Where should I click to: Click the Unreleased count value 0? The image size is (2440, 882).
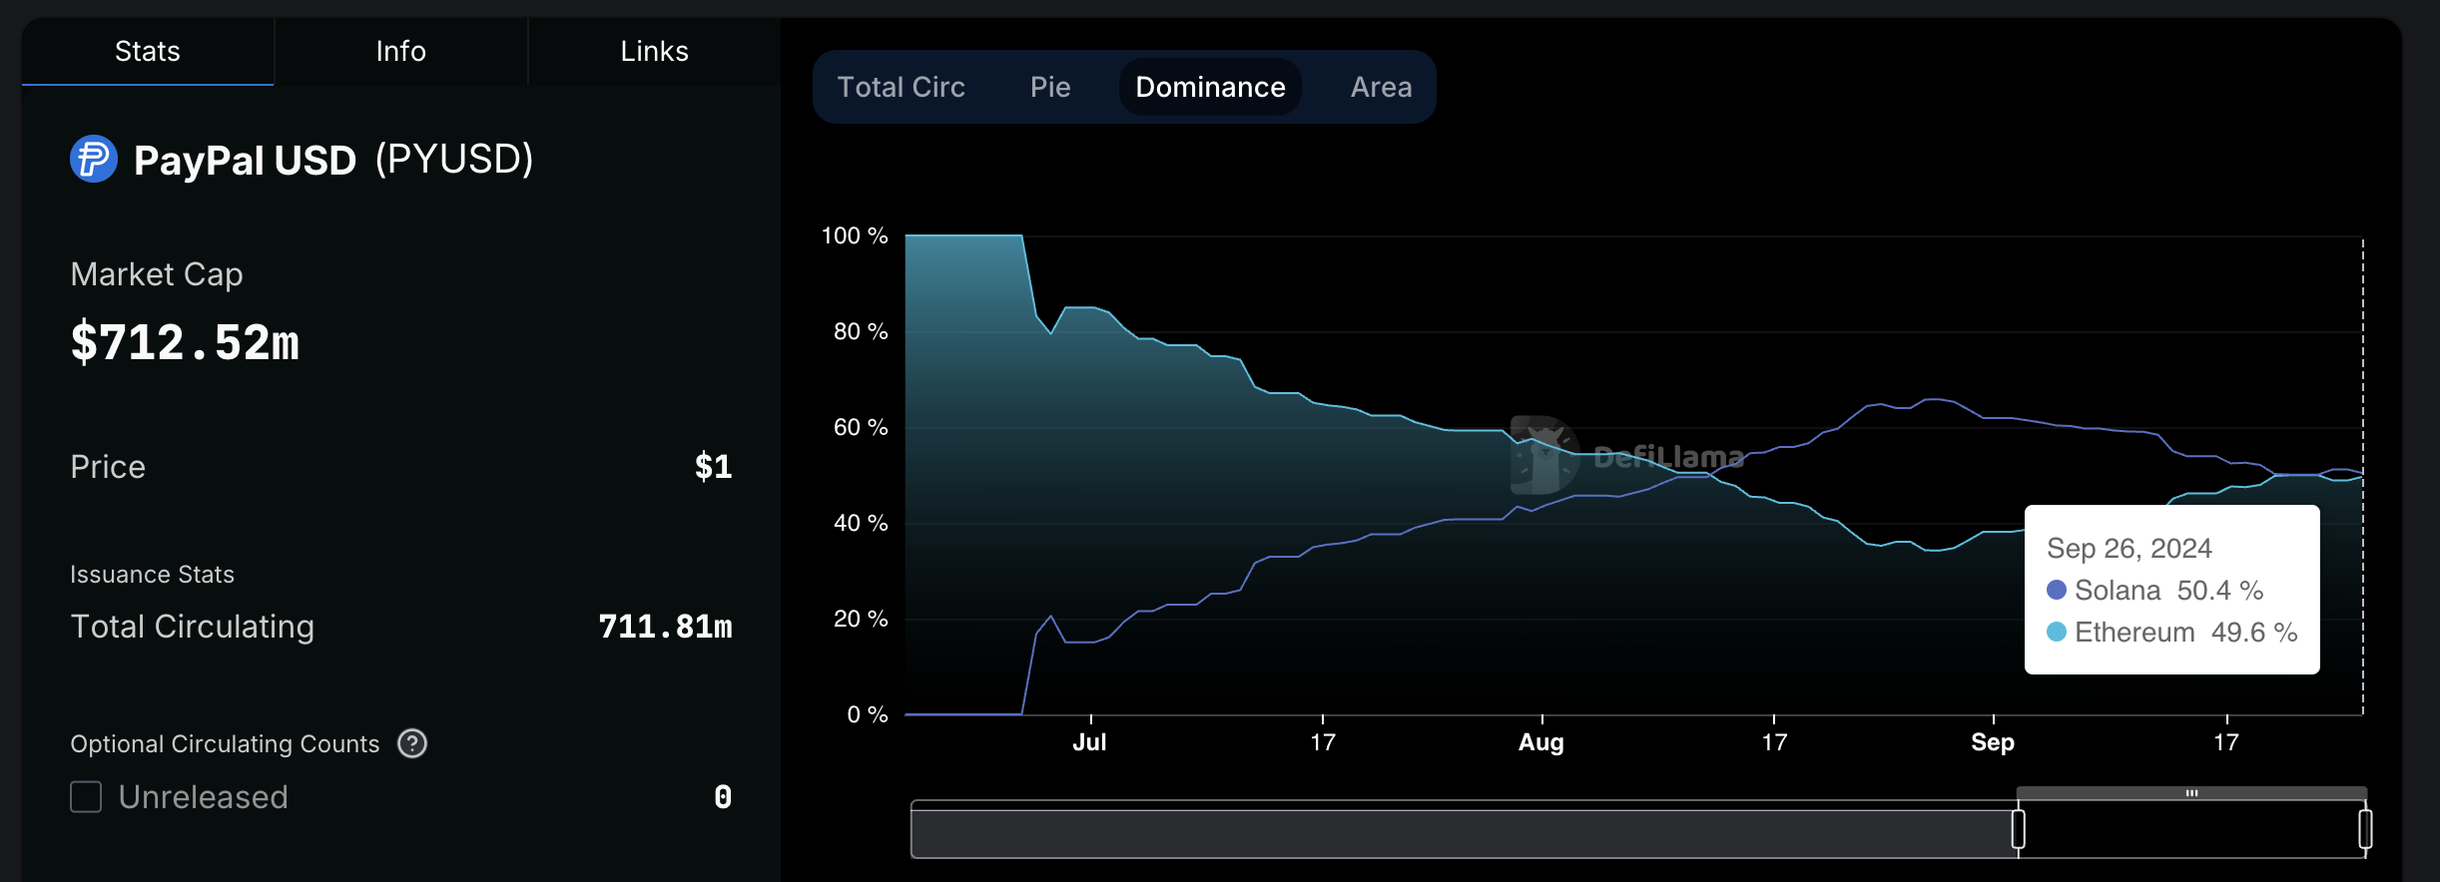click(x=723, y=797)
